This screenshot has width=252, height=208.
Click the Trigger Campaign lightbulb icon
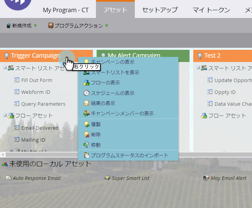click(7, 56)
